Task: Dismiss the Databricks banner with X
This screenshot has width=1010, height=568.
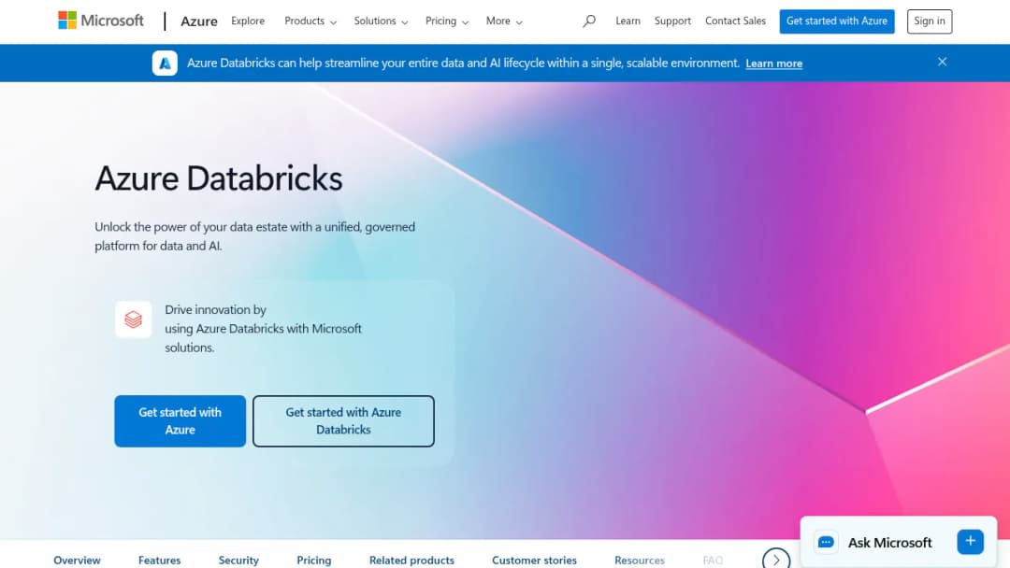Action: coord(942,62)
